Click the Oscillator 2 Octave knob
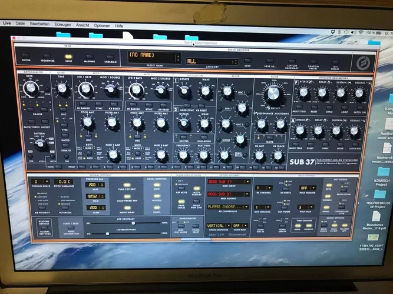This screenshot has height=294, width=393. click(x=184, y=123)
